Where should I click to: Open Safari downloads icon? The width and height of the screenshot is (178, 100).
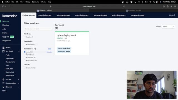[x=164, y=6]
